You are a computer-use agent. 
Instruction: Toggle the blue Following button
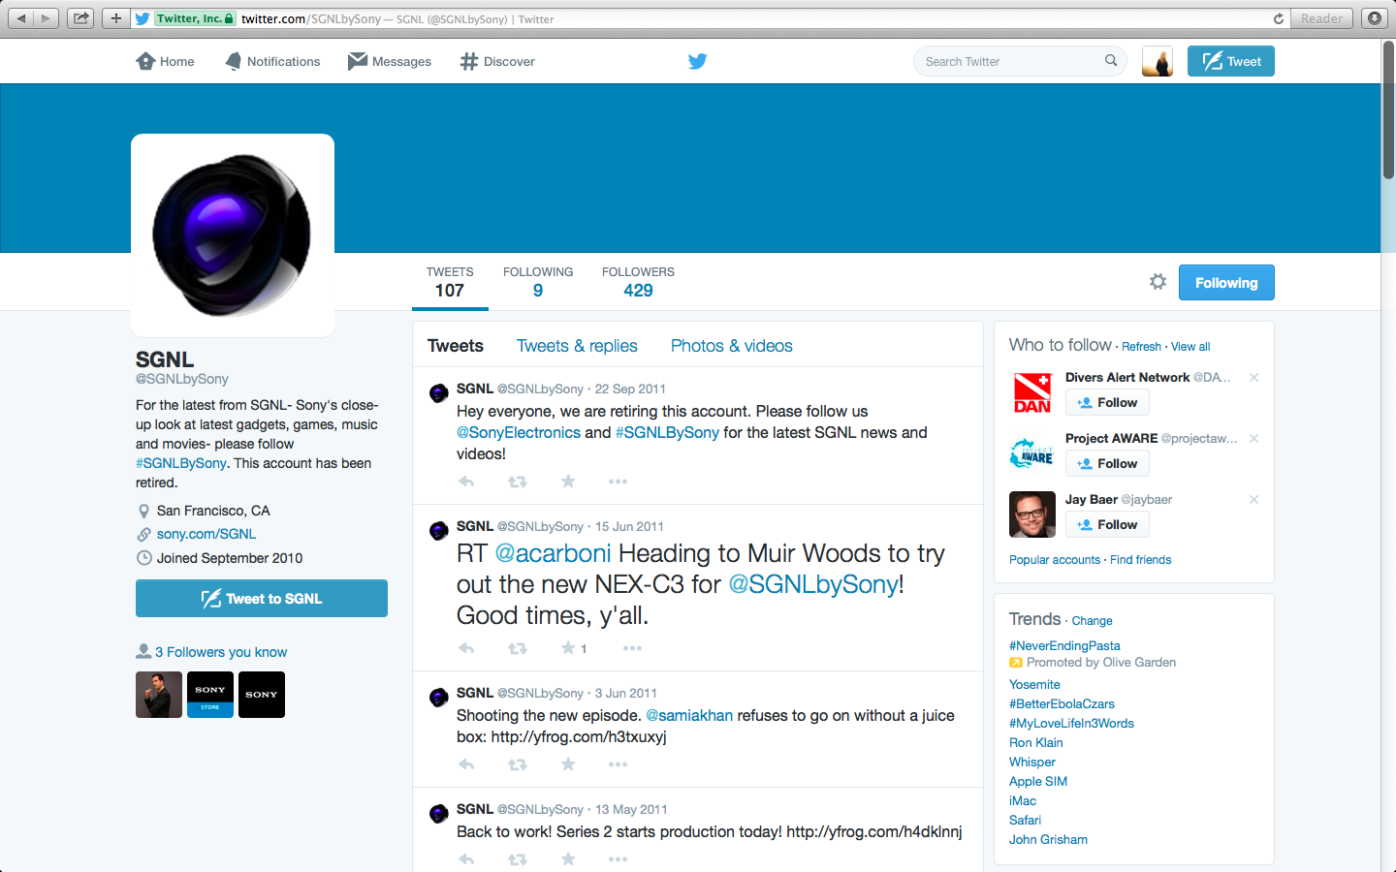(1226, 283)
